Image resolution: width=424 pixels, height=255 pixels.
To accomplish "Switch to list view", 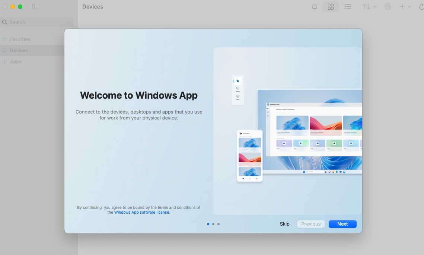I will coord(348,6).
